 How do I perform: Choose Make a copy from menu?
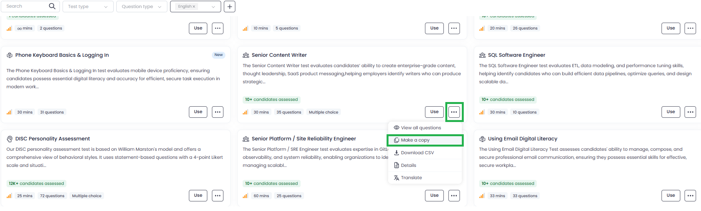click(x=415, y=140)
